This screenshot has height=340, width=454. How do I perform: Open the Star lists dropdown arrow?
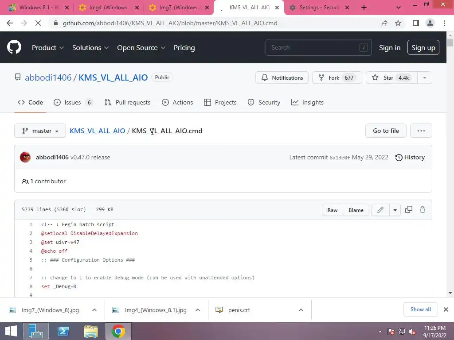[424, 77]
